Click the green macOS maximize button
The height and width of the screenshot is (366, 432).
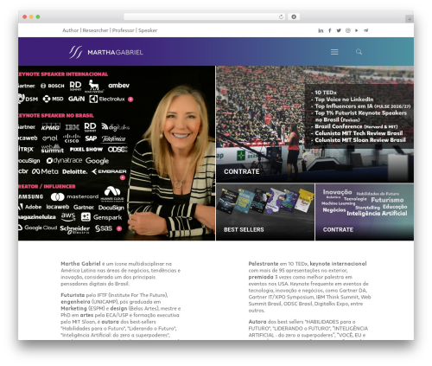[38, 16]
